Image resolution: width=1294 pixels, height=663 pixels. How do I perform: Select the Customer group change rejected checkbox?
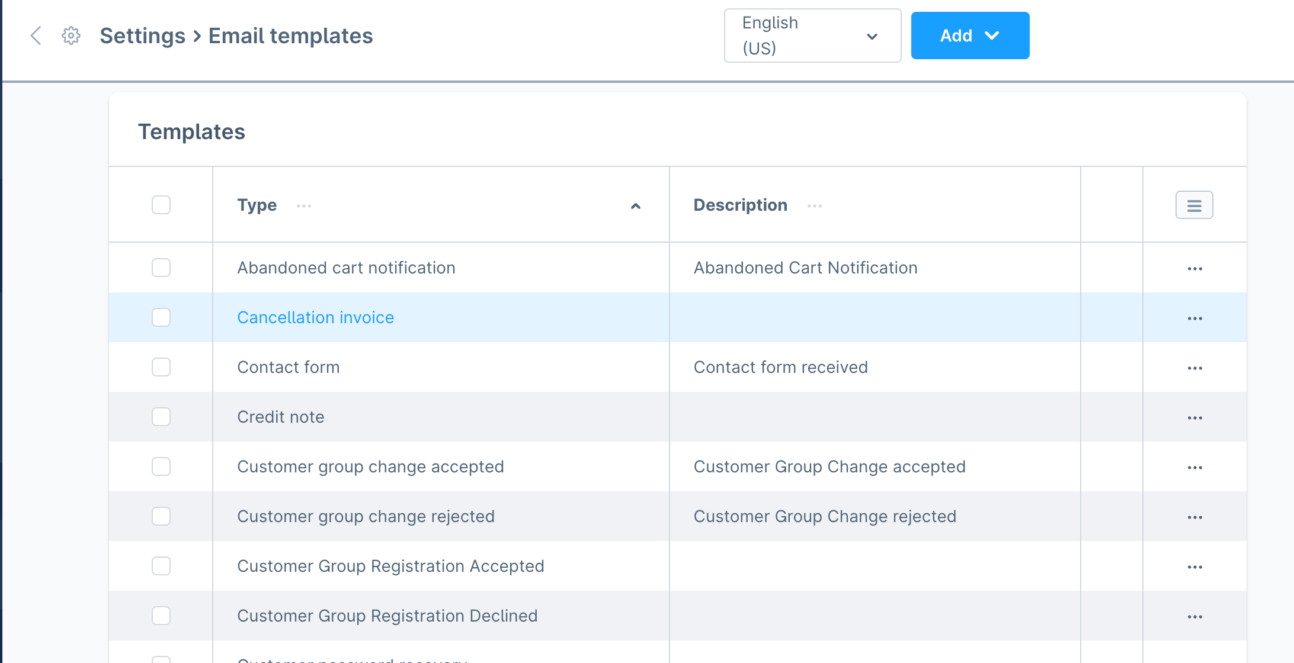tap(161, 516)
